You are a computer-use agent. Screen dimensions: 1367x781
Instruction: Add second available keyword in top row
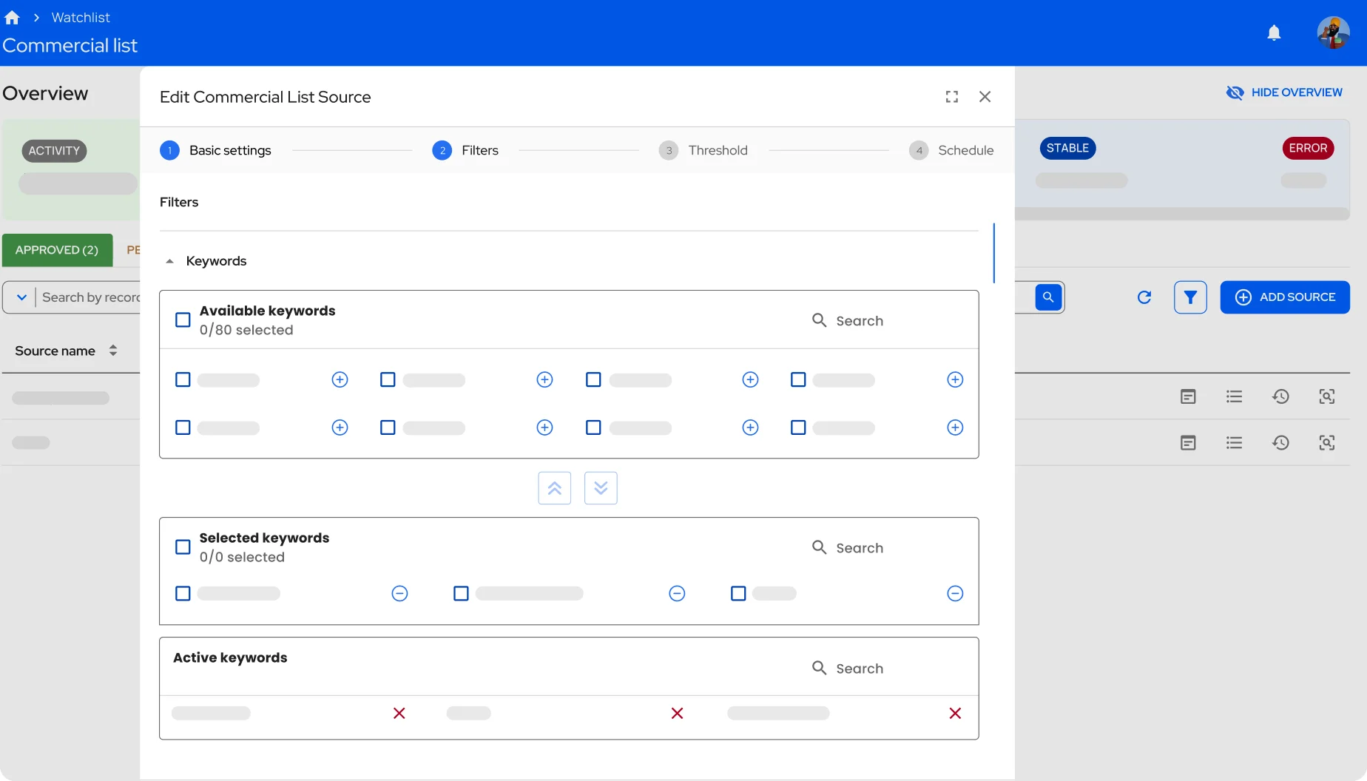tap(544, 379)
